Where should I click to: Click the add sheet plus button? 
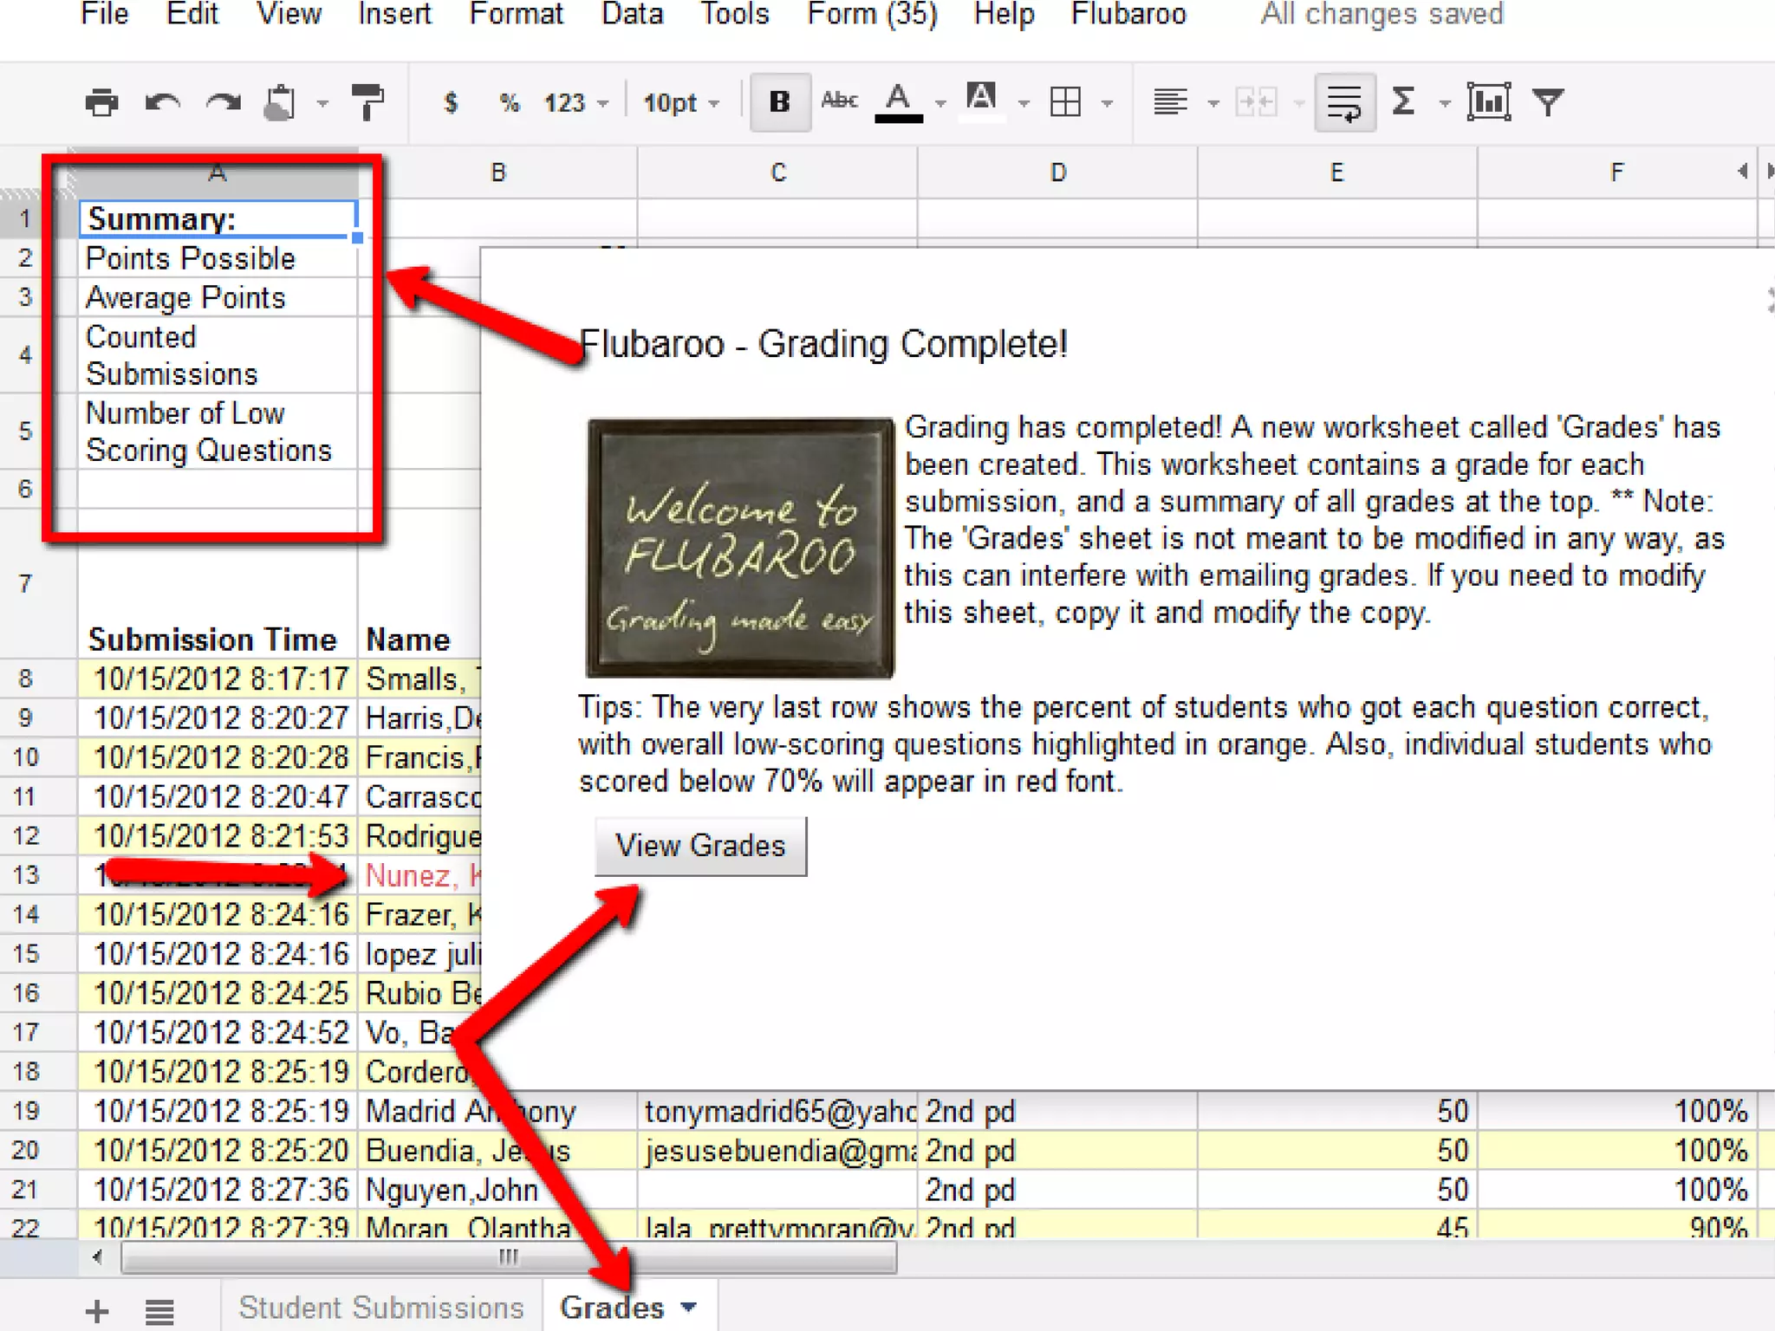(97, 1310)
